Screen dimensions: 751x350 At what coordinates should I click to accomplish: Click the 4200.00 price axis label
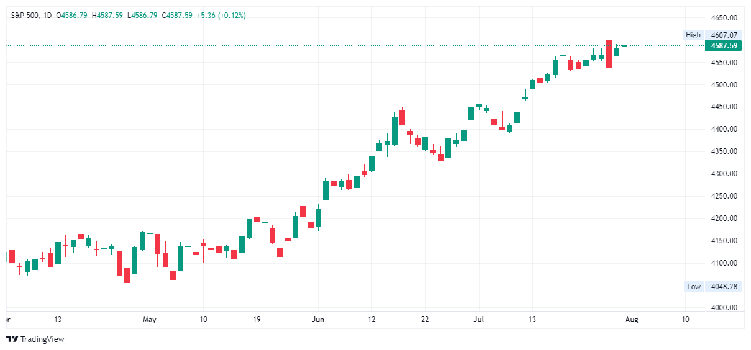coord(724,218)
